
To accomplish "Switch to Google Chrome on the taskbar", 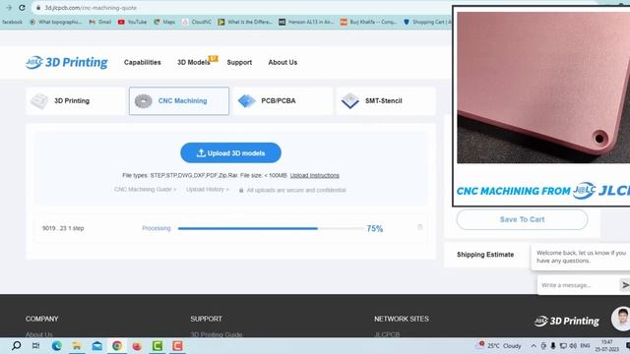I will [x=117, y=345].
